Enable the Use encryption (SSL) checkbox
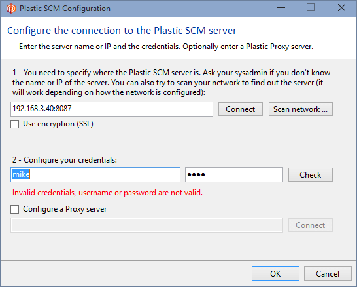Screen dimensions: 357x287 (x=15, y=124)
